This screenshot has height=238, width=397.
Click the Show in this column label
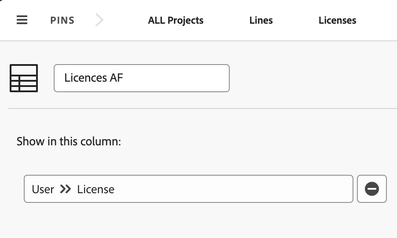click(x=69, y=141)
